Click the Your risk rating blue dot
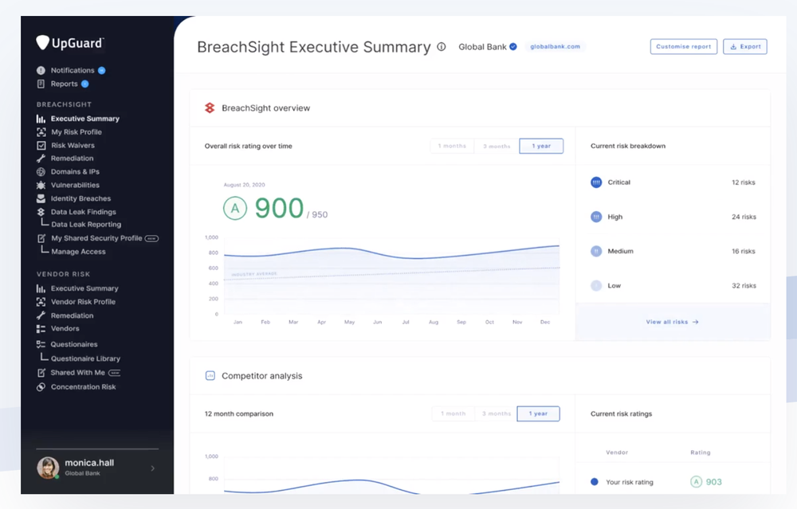 595,482
